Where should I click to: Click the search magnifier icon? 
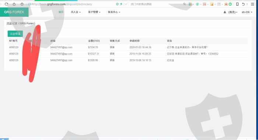pyautogui.click(x=184, y=4)
